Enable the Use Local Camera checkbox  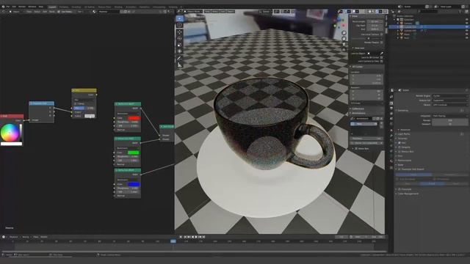(381, 34)
